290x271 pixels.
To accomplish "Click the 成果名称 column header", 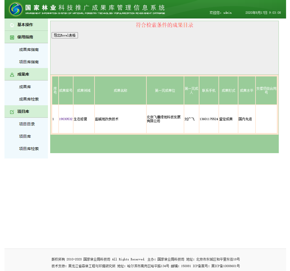I will pyautogui.click(x=120, y=90).
